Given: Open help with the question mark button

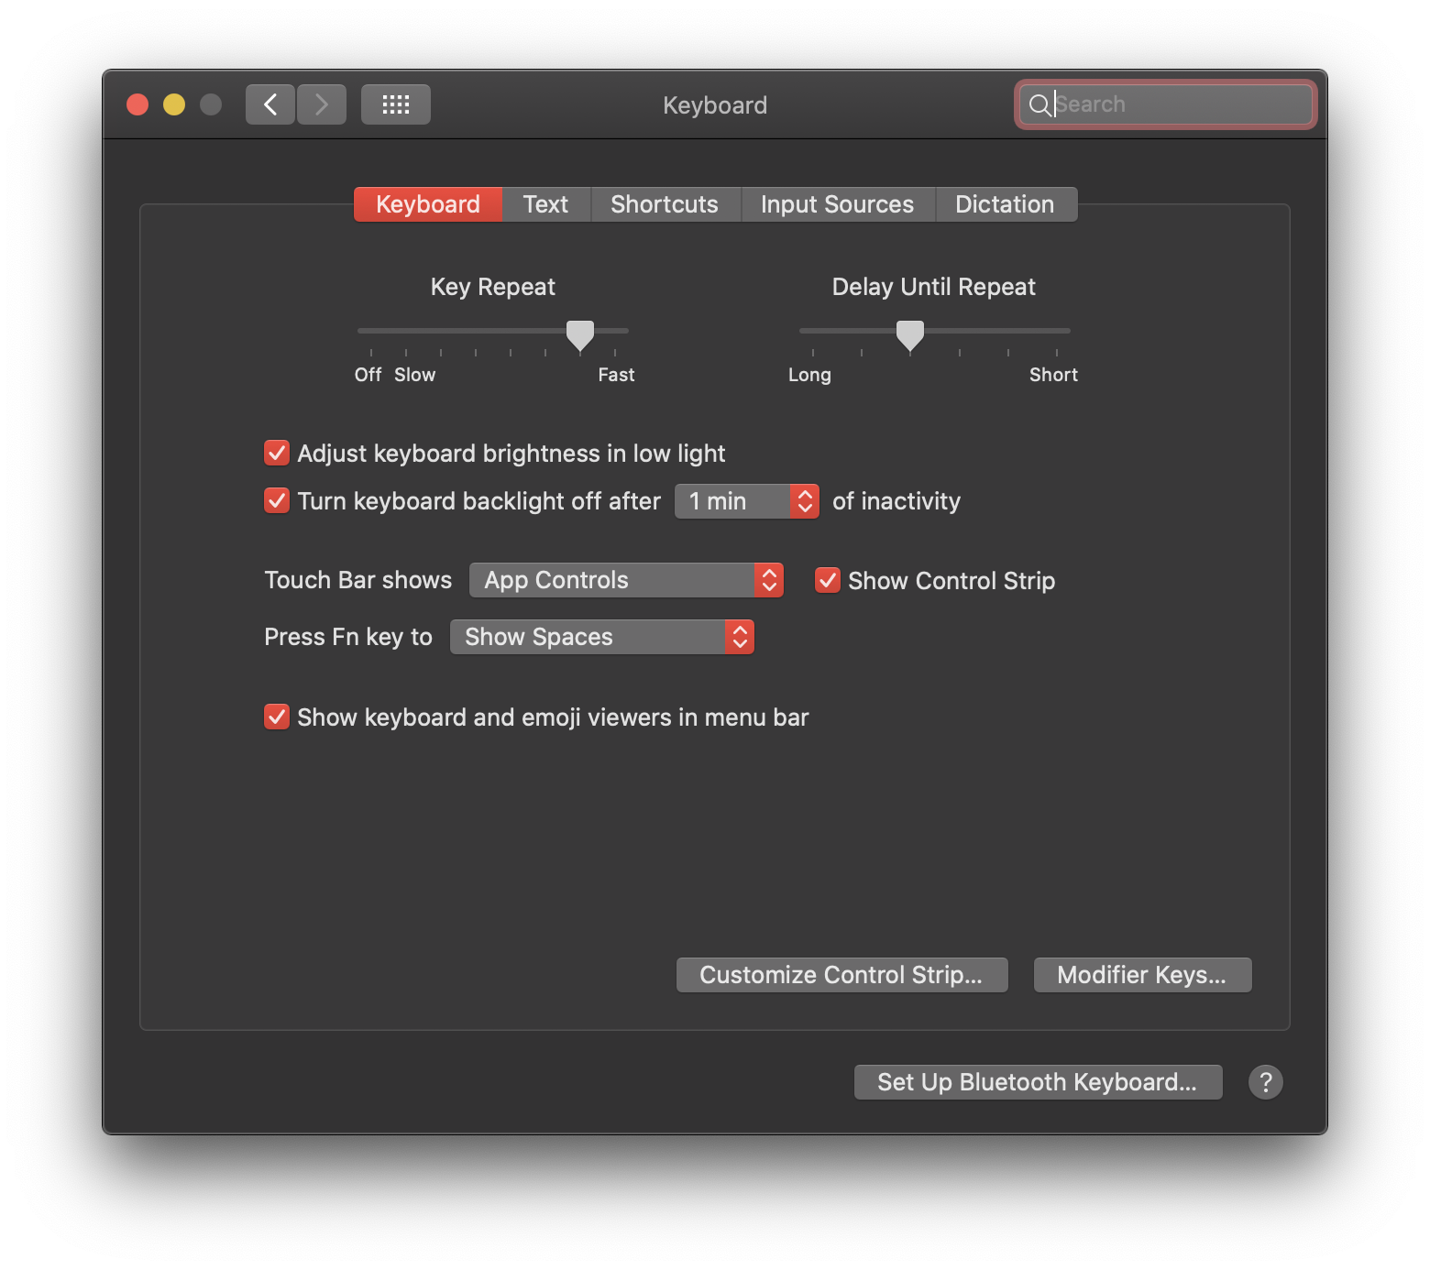Looking at the screenshot, I should pos(1266,1082).
